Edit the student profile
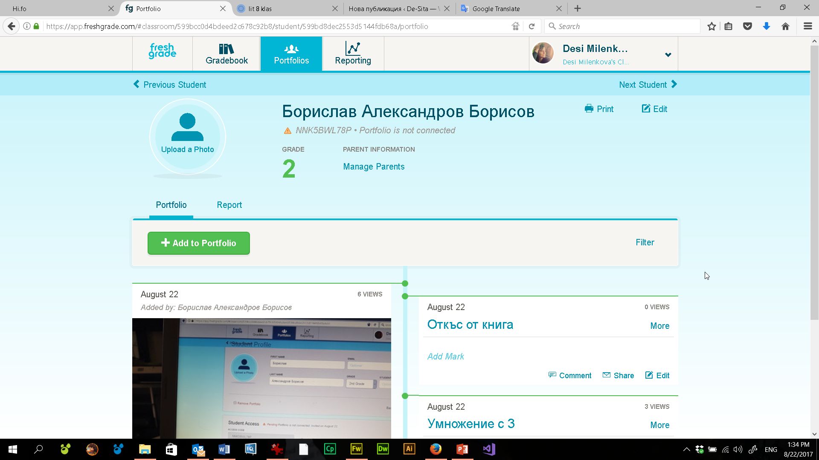The width and height of the screenshot is (819, 460). coord(654,109)
